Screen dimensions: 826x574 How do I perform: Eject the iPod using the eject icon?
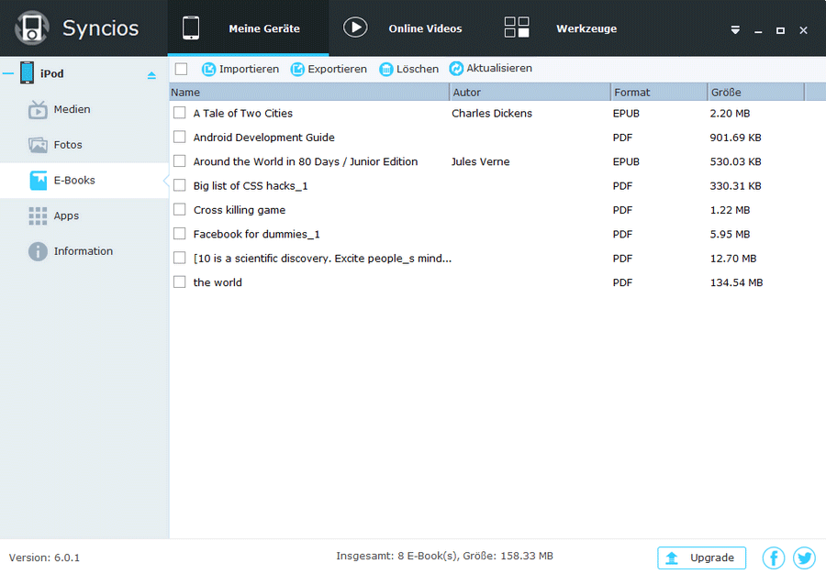151,76
